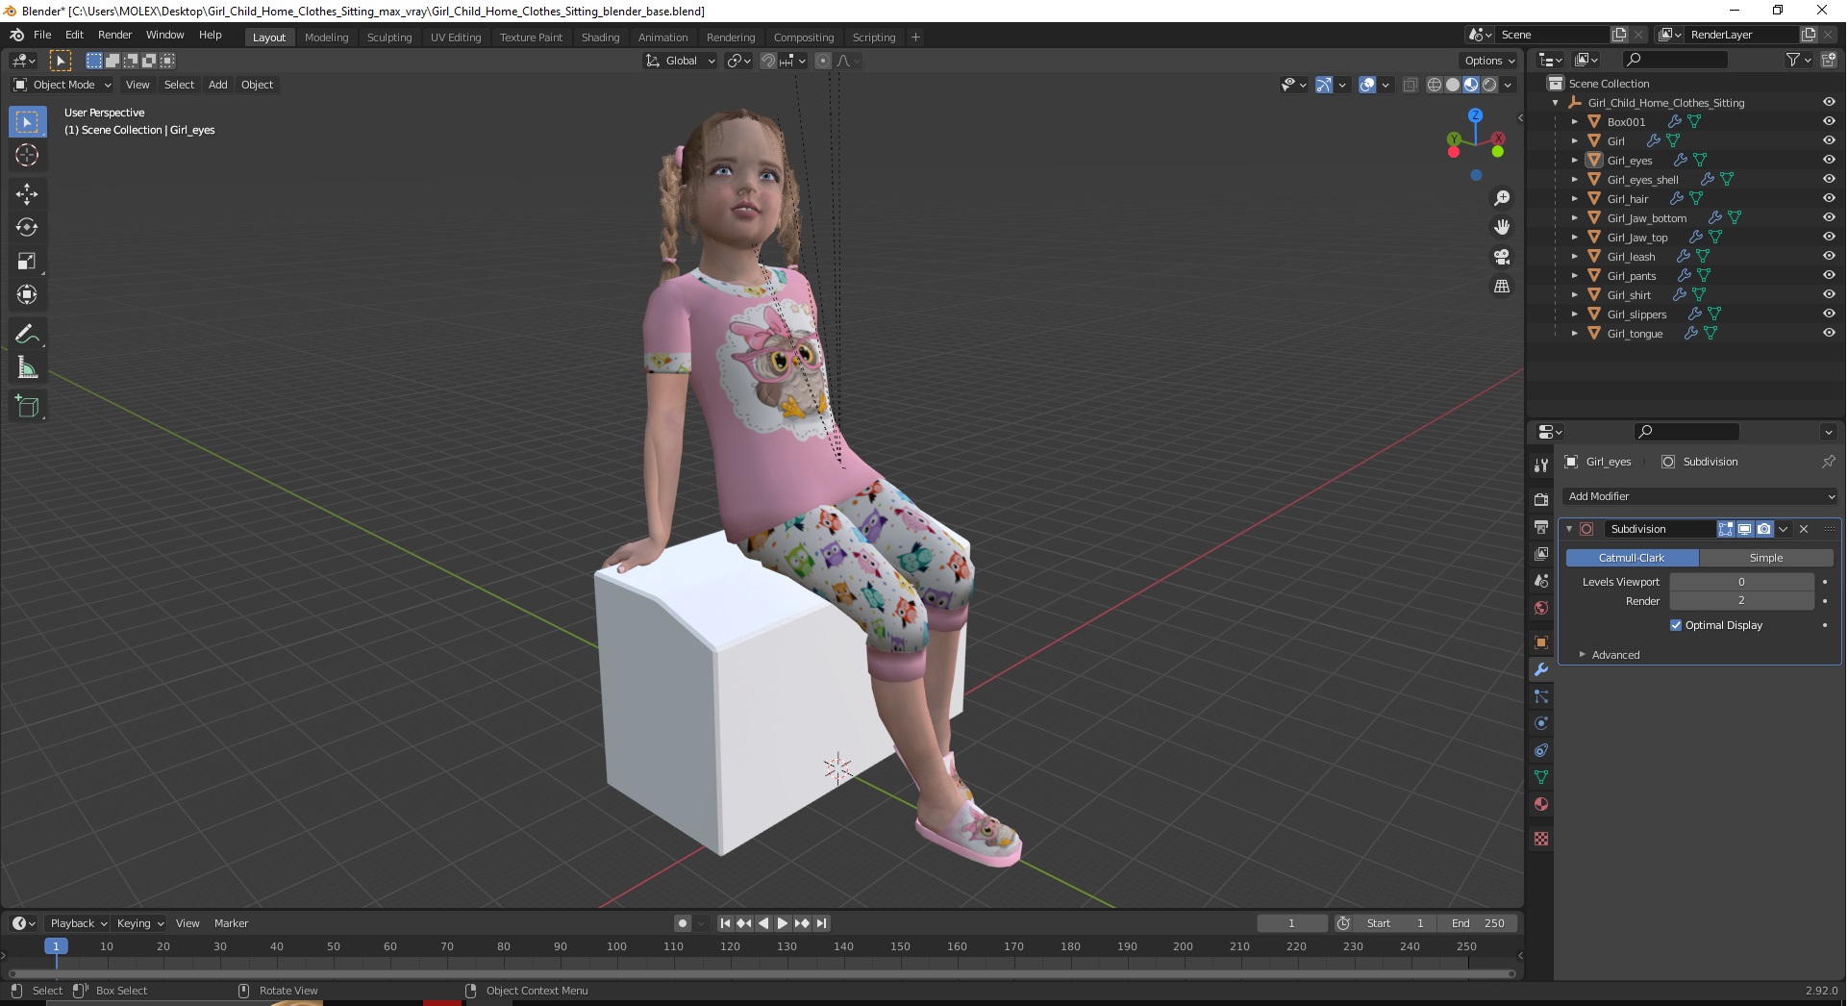The image size is (1848, 1006).
Task: Open the Physics properties tab
Action: [1541, 723]
